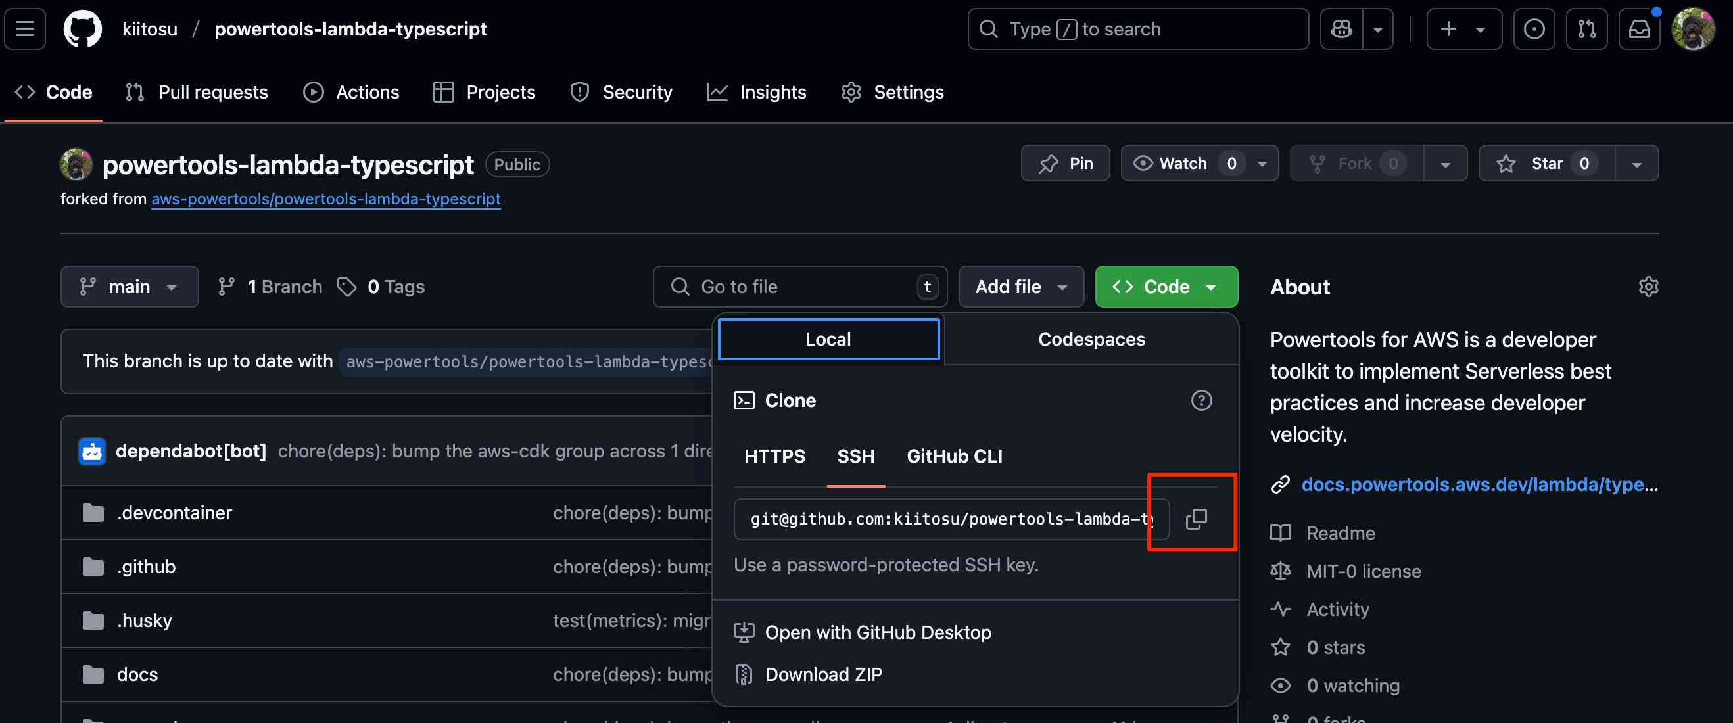This screenshot has width=1733, height=723.
Task: Select the HTTPS clone option
Action: point(774,456)
